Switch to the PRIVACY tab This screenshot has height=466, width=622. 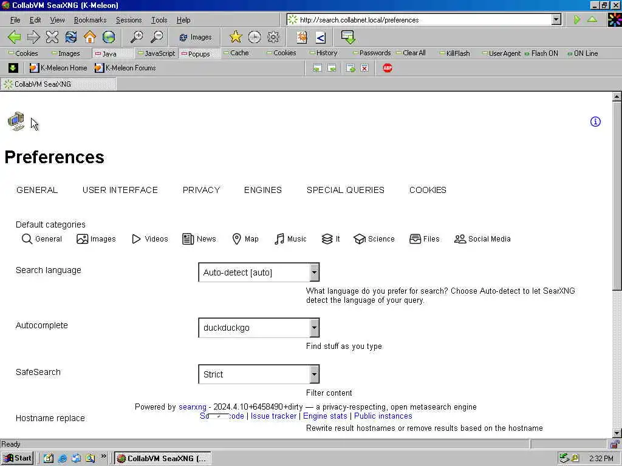tap(201, 190)
